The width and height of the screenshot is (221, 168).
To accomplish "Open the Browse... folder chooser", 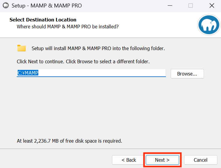I will pos(187,74).
